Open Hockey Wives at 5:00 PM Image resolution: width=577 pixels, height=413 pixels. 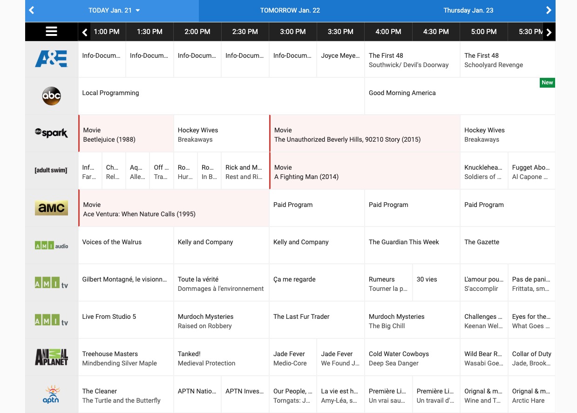(508, 133)
